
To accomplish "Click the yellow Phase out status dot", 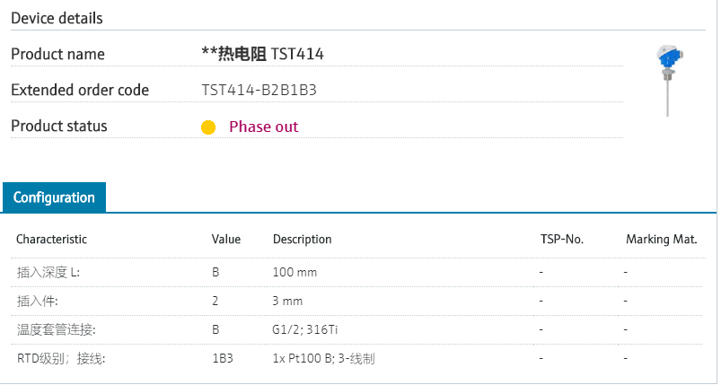I will tap(208, 127).
